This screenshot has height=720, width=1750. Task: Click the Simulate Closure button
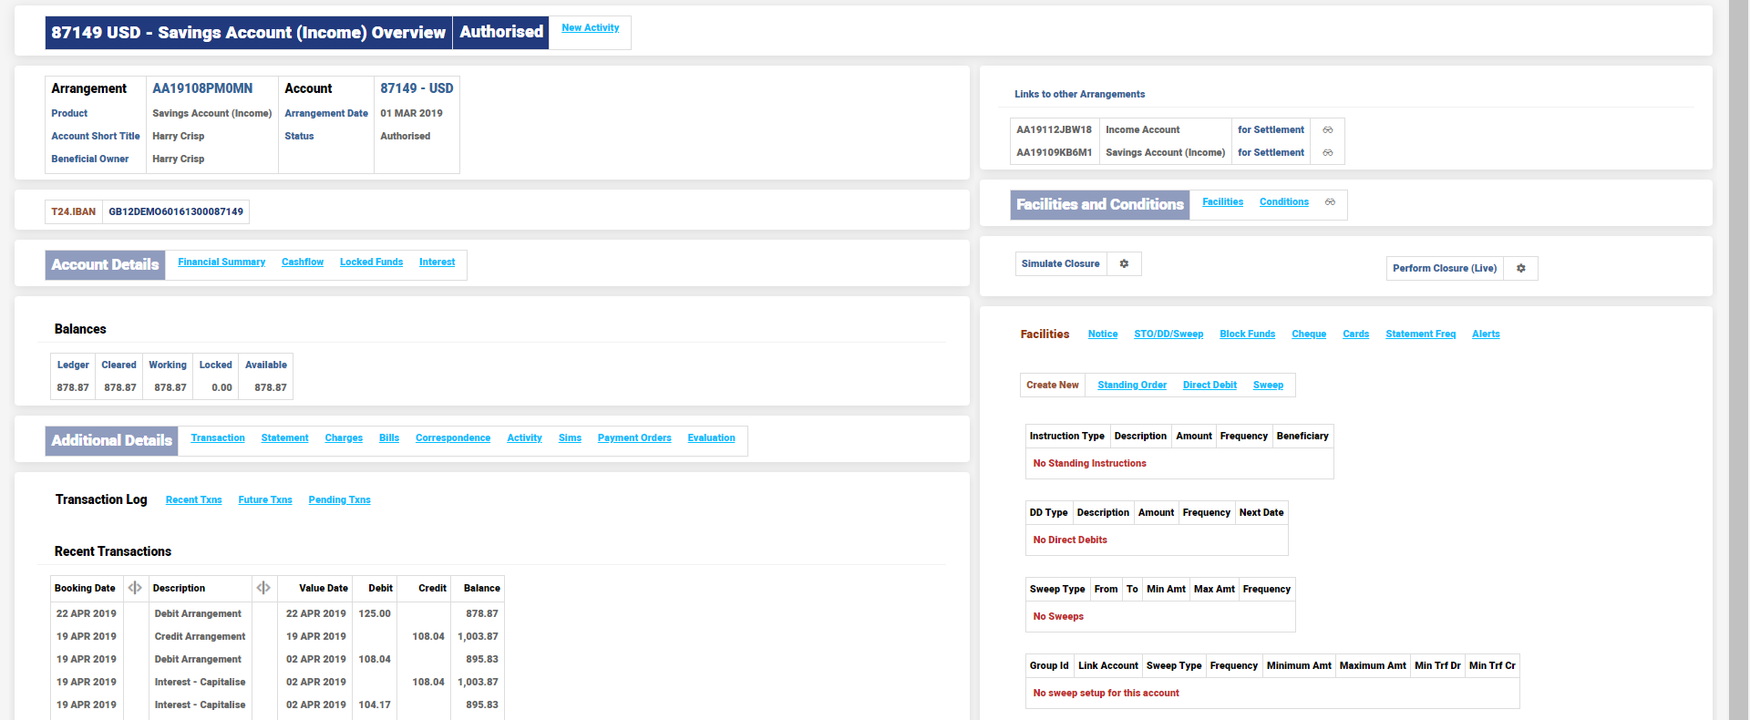coord(1060,264)
